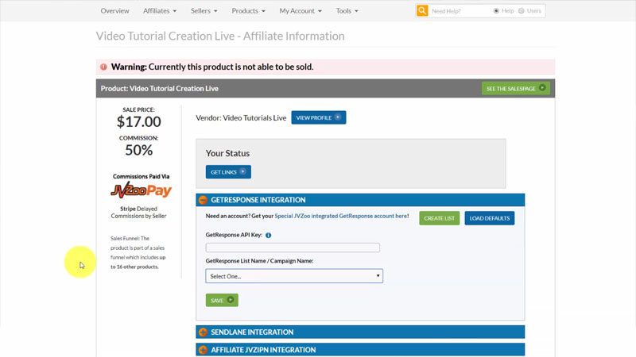The image size is (636, 357).
Task: Click the Sendlane Integration orange plus icon
Action: 203,332
